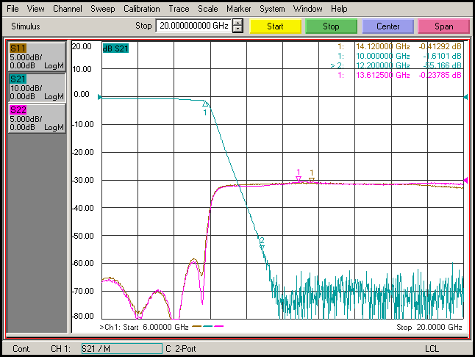Click the blue Center button
The height and width of the screenshot is (357, 475).
(x=387, y=26)
